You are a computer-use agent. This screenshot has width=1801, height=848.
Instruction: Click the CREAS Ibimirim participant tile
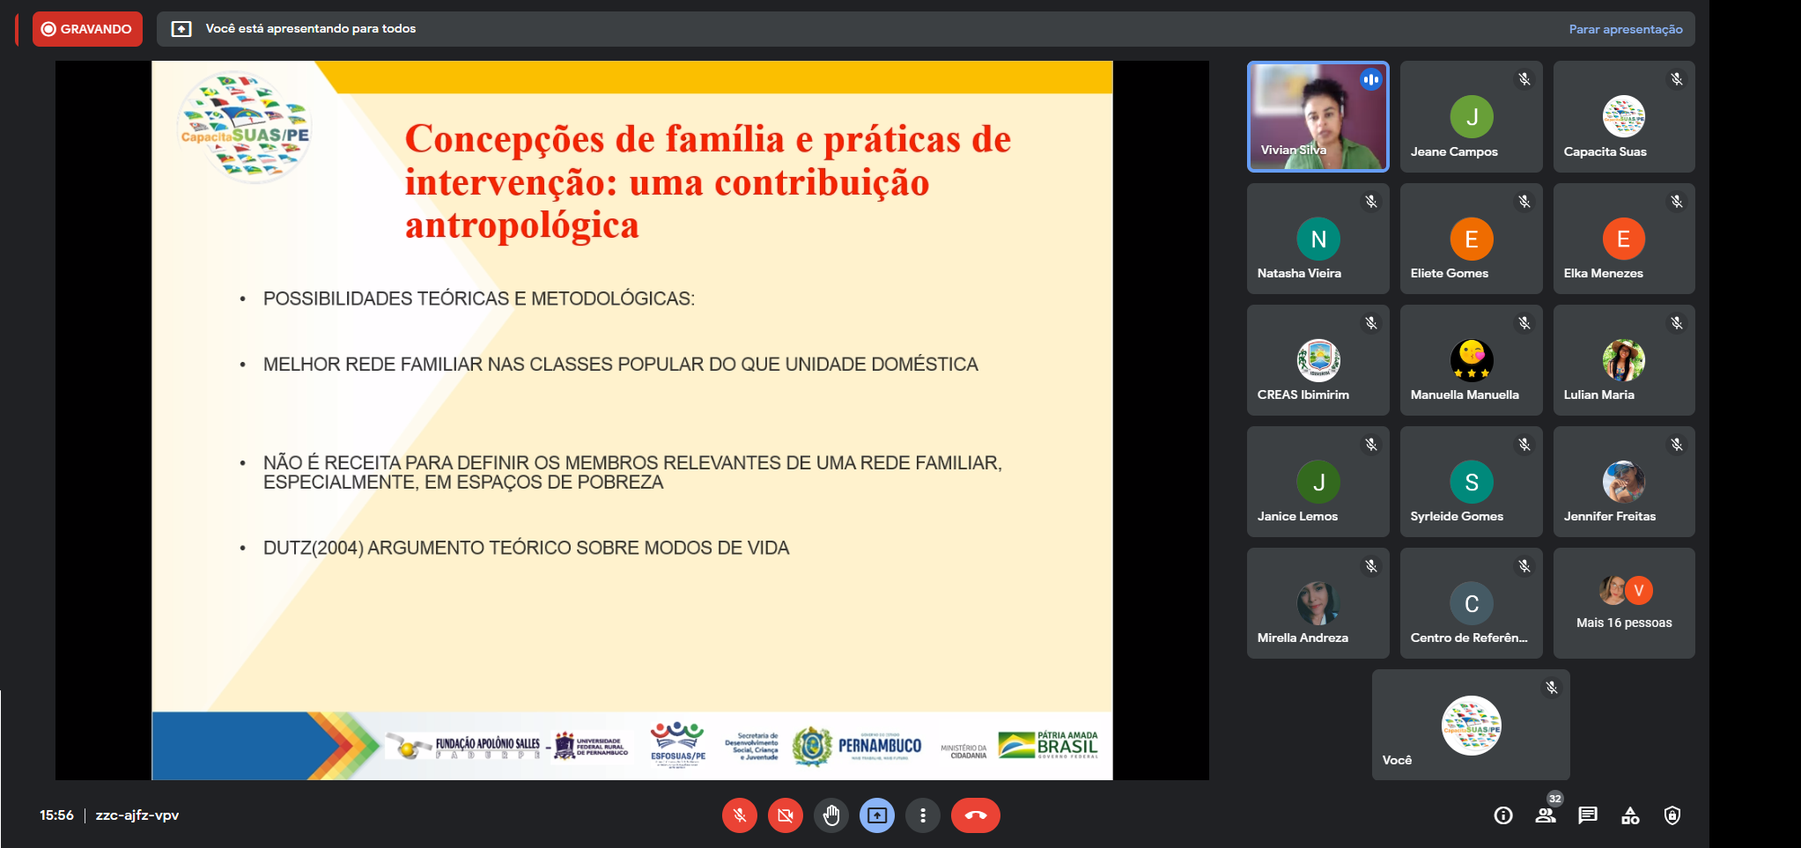tap(1318, 360)
